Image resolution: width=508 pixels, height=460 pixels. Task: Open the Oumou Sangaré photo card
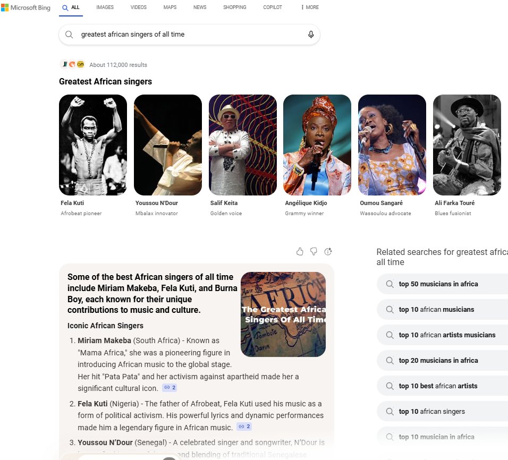(x=392, y=145)
